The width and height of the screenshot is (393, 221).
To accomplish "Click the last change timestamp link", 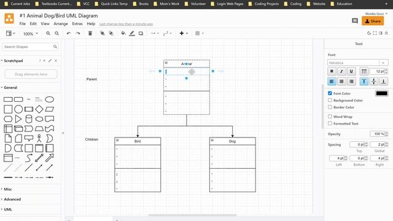I will 126,24.
